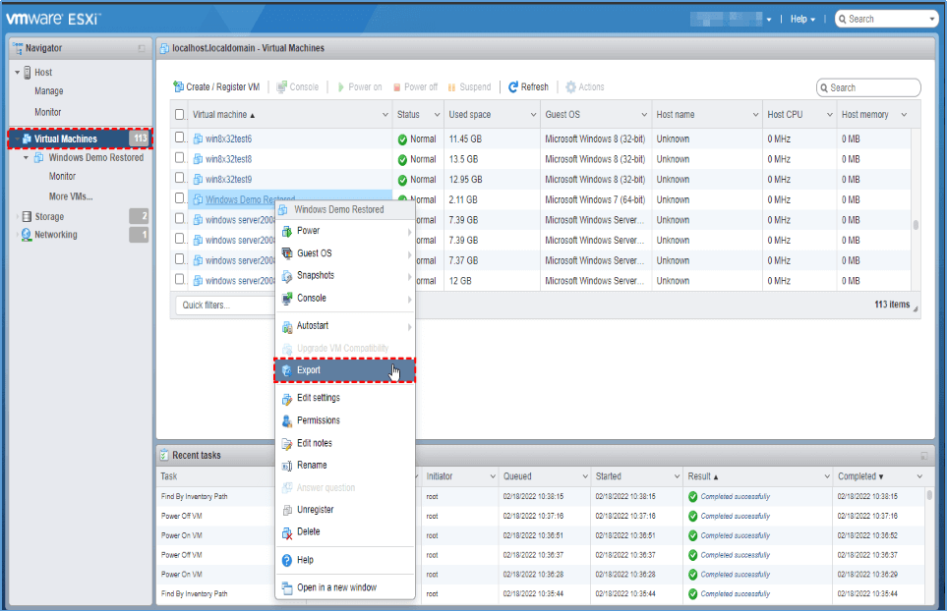Open the win8x32test9 virtual machine link
Screen dimensions: 947x611
coord(228,180)
